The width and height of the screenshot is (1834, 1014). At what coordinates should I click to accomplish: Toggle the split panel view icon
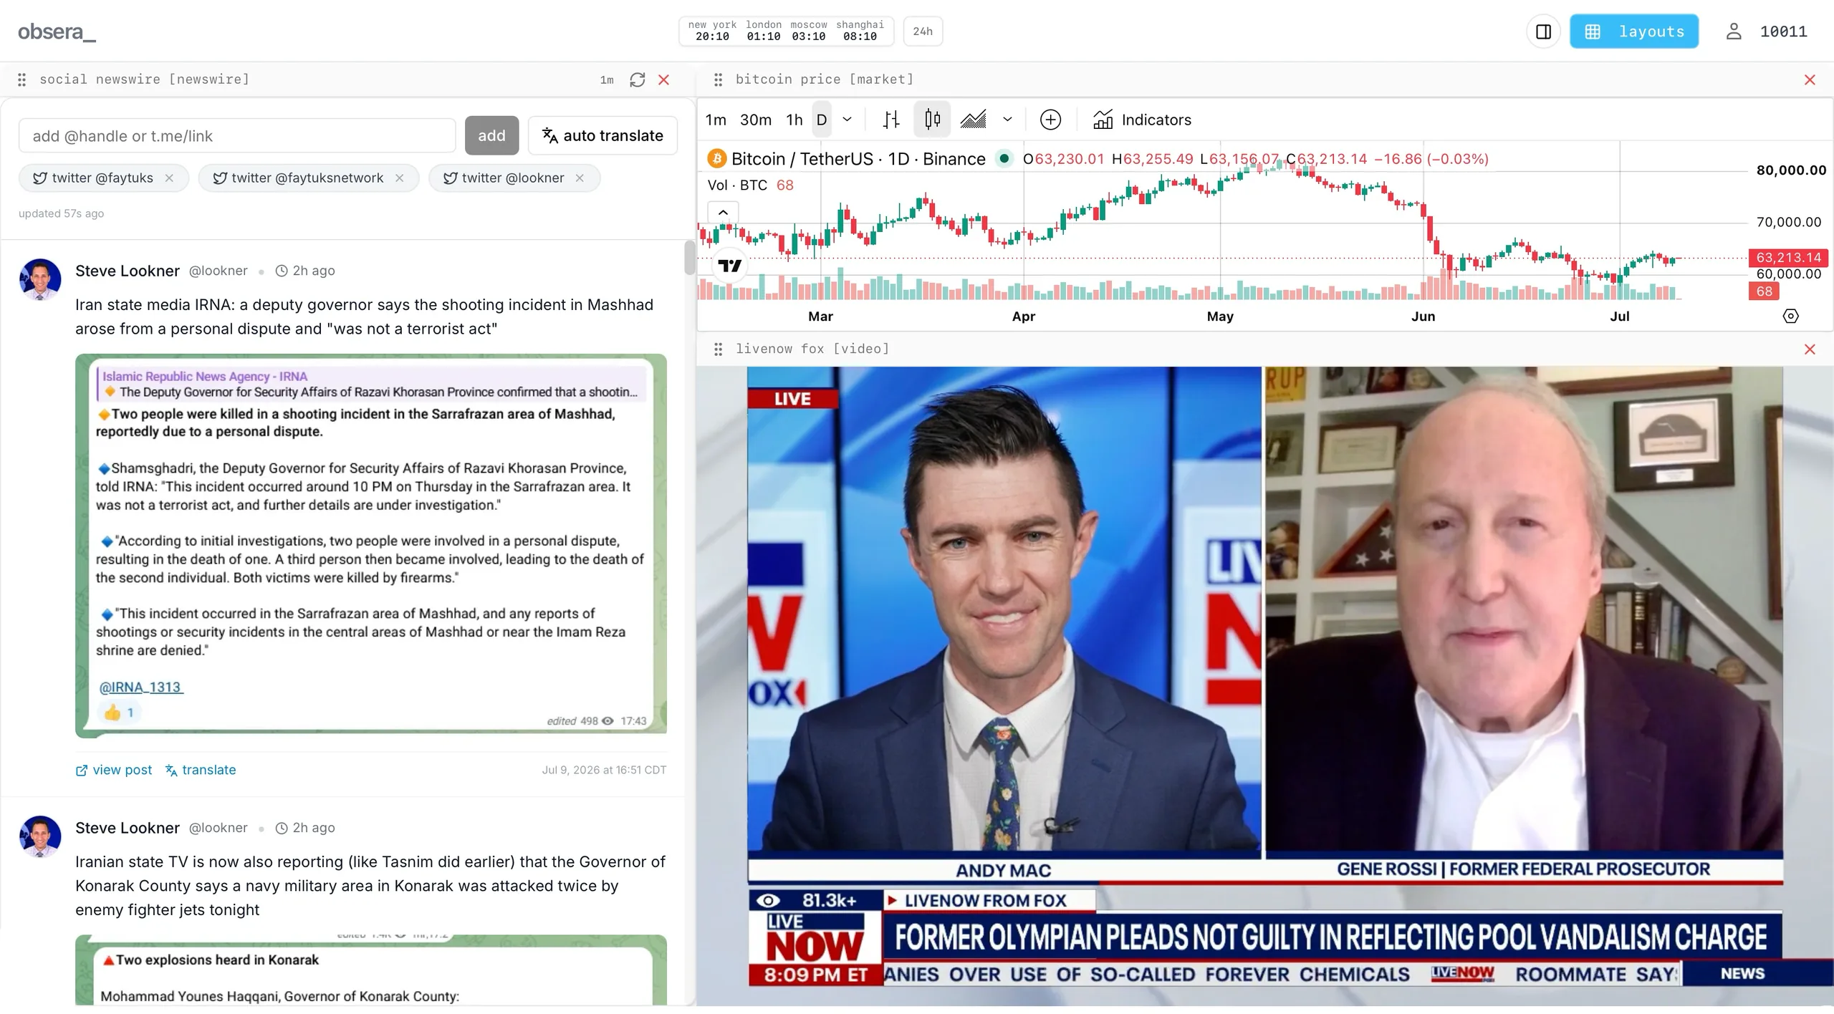pos(1543,32)
